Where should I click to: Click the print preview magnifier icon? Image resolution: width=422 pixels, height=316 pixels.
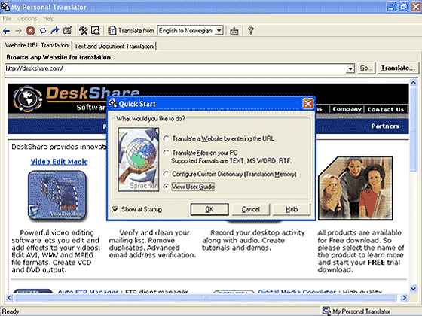[x=96, y=30]
